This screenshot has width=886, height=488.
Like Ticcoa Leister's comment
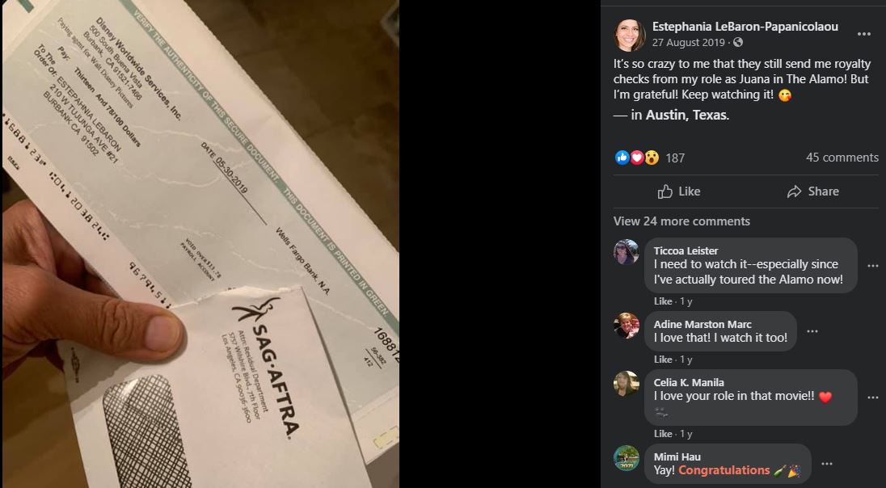pyautogui.click(x=663, y=301)
